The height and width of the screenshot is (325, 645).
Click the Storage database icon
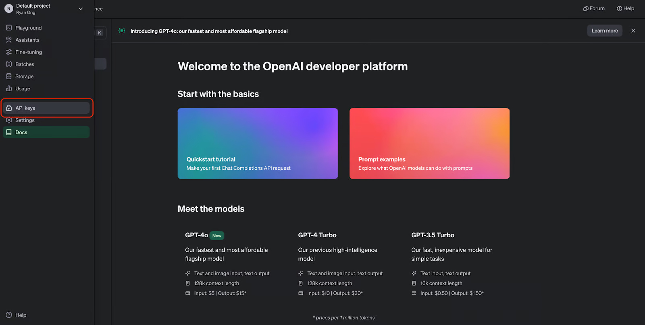(9, 76)
